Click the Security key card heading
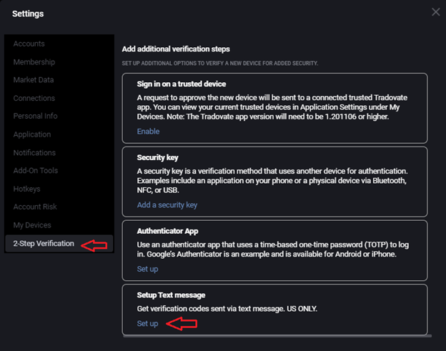This screenshot has height=351, width=446. (x=157, y=157)
